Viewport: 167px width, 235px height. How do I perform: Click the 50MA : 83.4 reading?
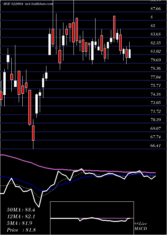21,210
